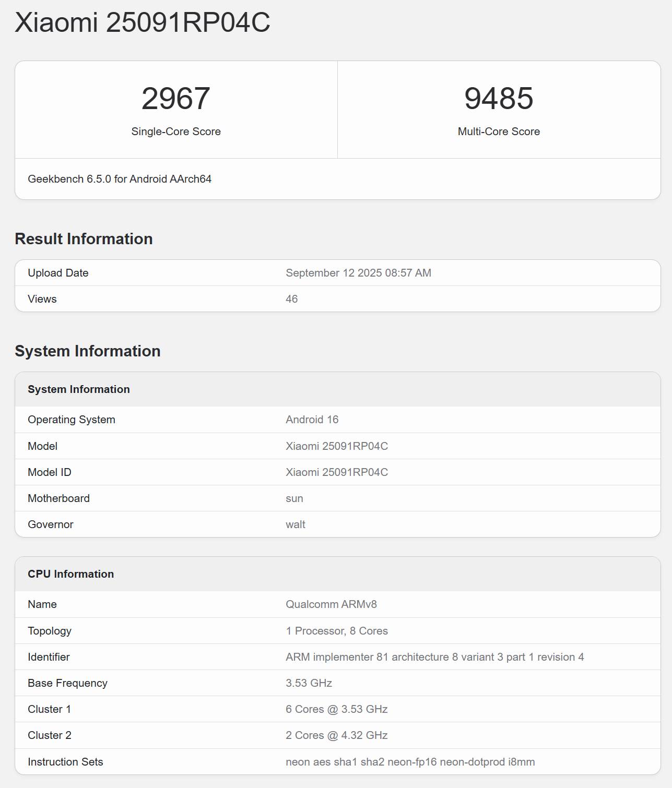
Task: Click the upload date value September 12 2025
Action: (358, 273)
